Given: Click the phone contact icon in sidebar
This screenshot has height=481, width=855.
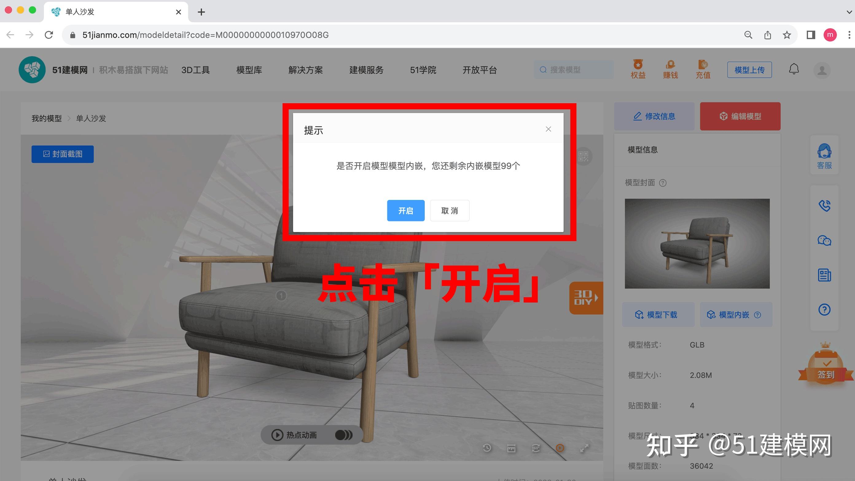Looking at the screenshot, I should tap(824, 206).
